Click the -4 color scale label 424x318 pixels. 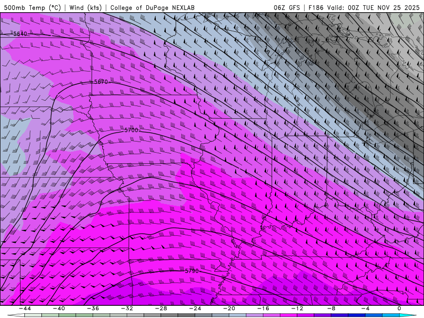[x=365, y=308]
